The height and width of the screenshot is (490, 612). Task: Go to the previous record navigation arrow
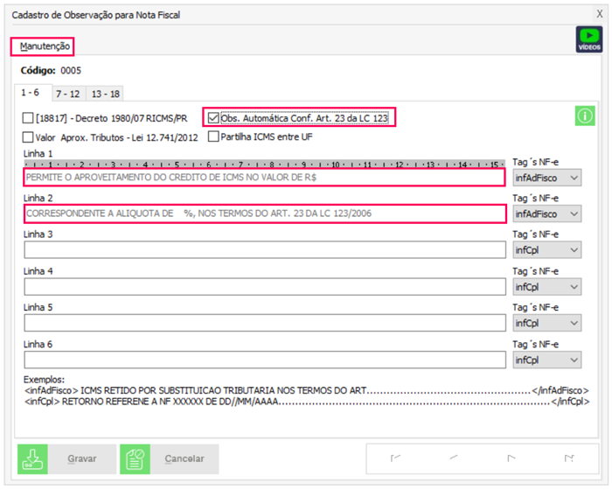[x=452, y=458]
